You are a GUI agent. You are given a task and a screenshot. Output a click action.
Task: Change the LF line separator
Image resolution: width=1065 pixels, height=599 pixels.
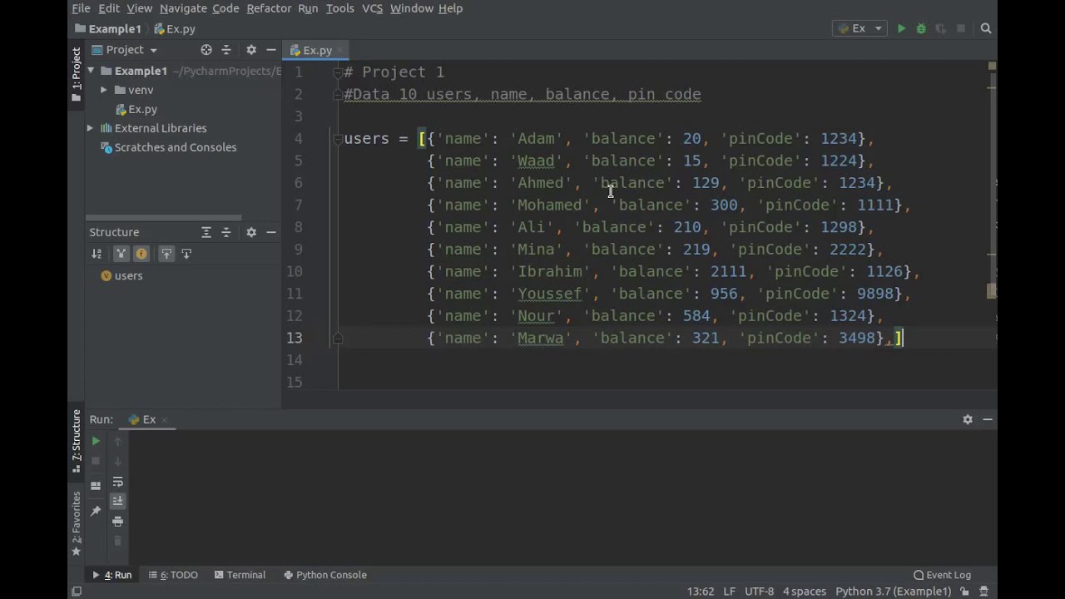coord(729,592)
